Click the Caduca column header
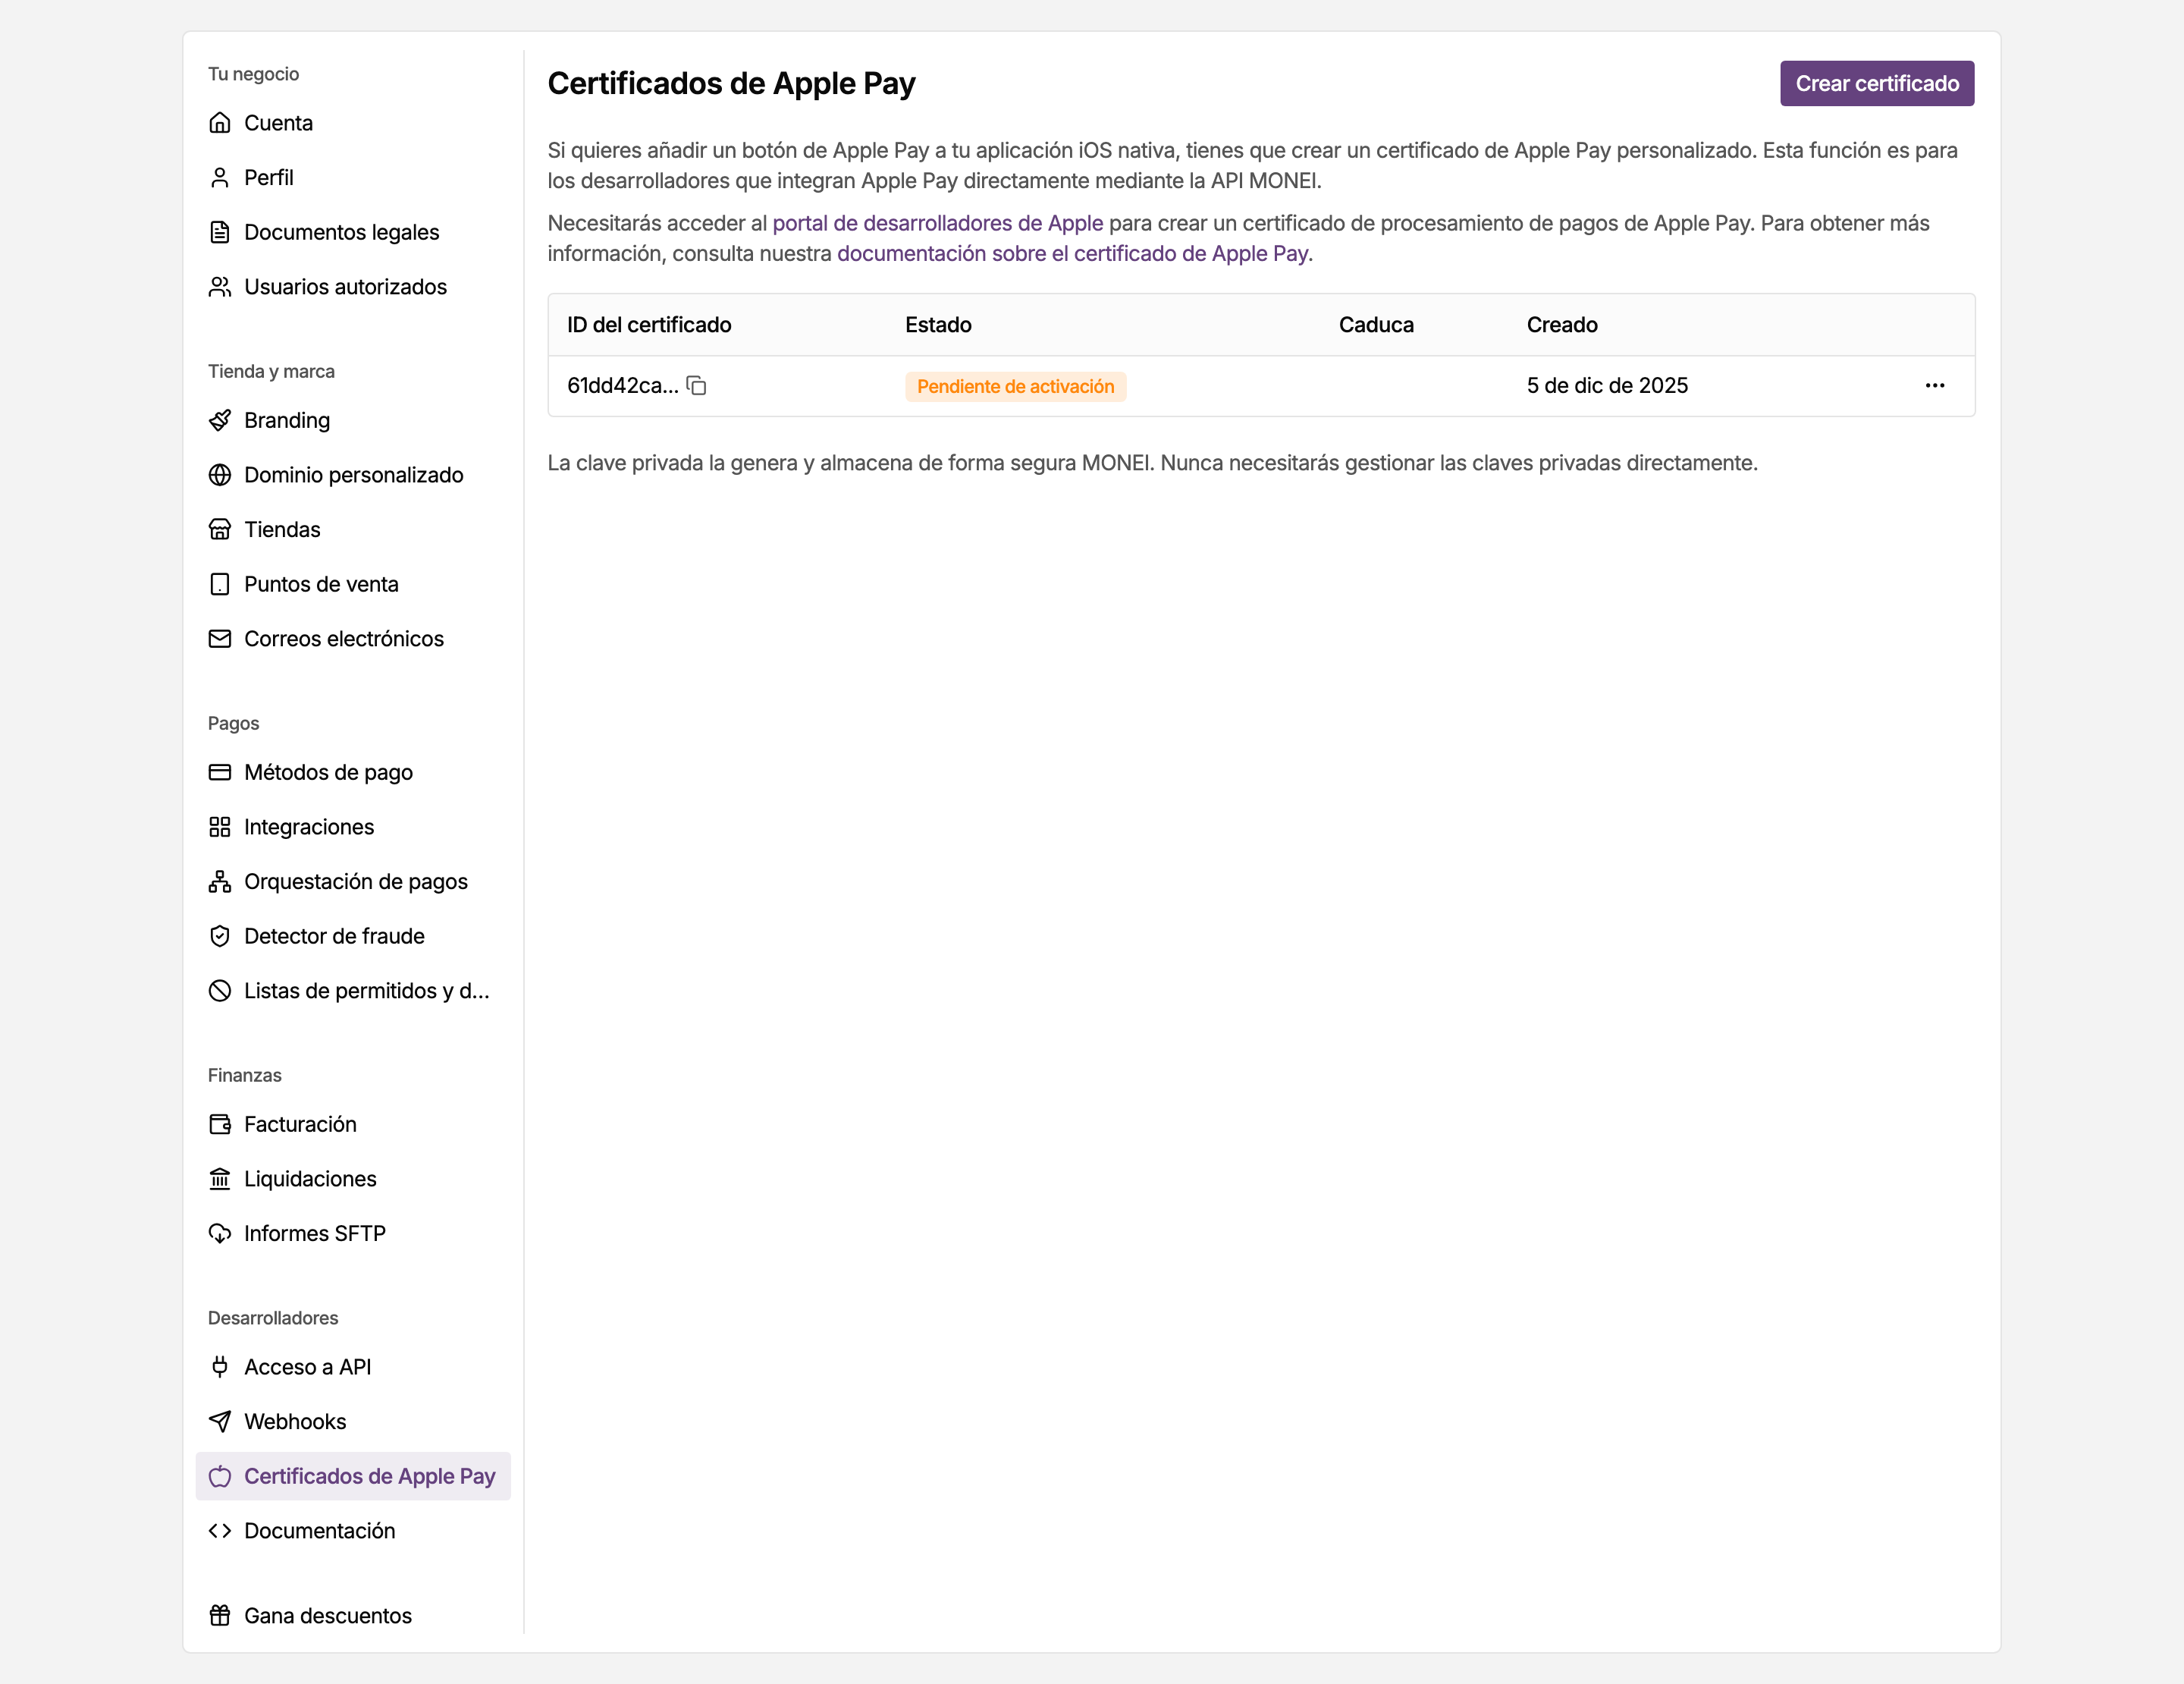The height and width of the screenshot is (1684, 2184). click(x=1376, y=325)
